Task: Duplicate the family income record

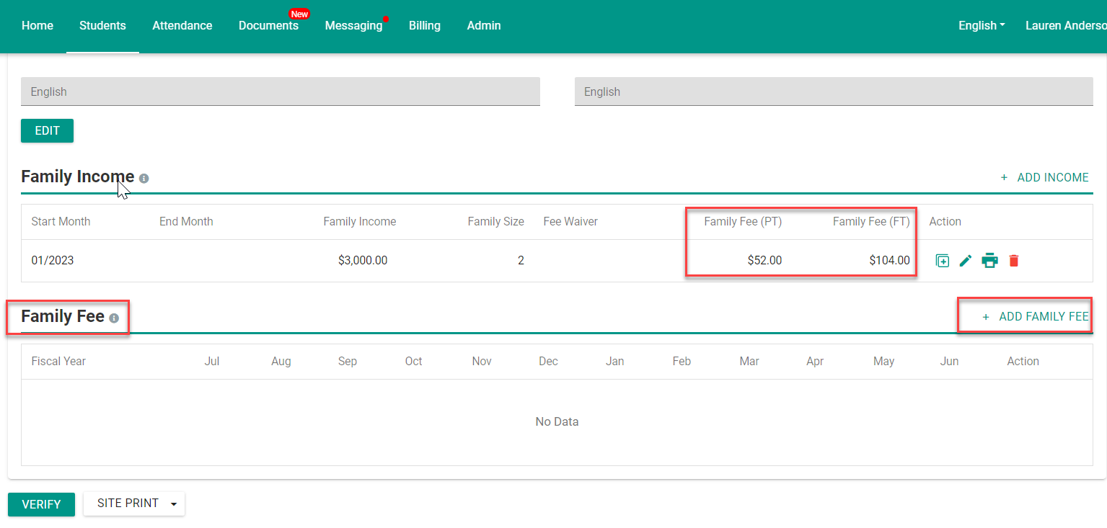Action: point(943,260)
